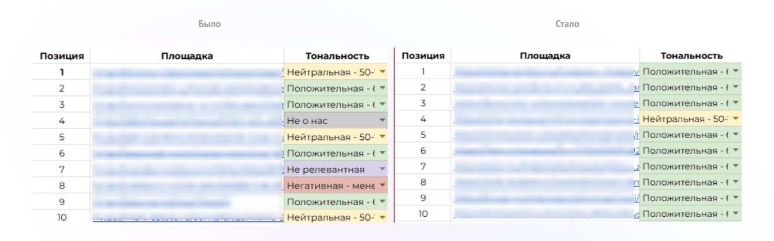Click position cell '7' in the Стало table
This screenshot has width=774, height=241.
point(423,166)
